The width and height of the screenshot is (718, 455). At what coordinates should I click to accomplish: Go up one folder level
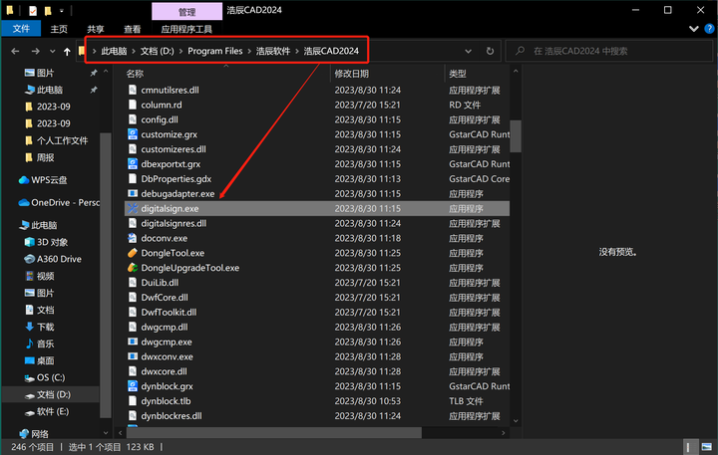67,51
